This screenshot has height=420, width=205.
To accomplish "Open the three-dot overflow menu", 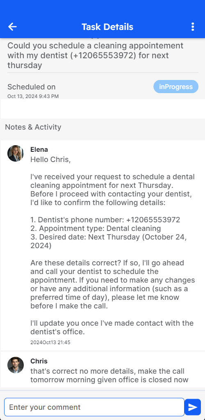I will coord(193,27).
